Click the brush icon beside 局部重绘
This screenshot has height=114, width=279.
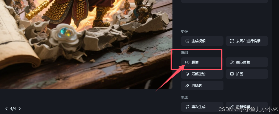pyautogui.click(x=187, y=74)
